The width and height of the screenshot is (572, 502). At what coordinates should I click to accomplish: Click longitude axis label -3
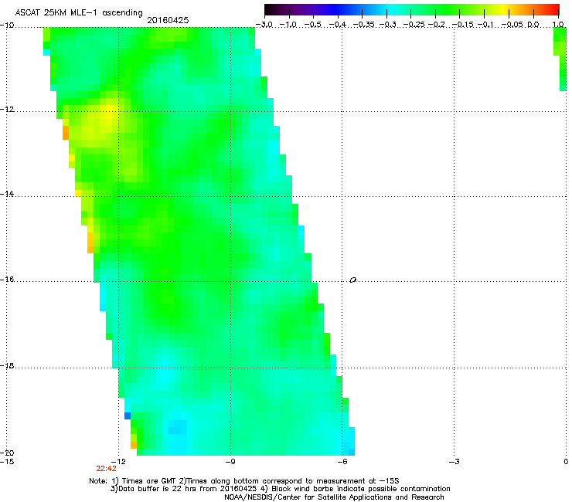tap(454, 462)
